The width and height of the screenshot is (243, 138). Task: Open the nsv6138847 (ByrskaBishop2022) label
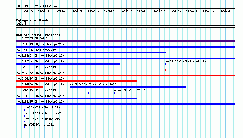(40, 96)
